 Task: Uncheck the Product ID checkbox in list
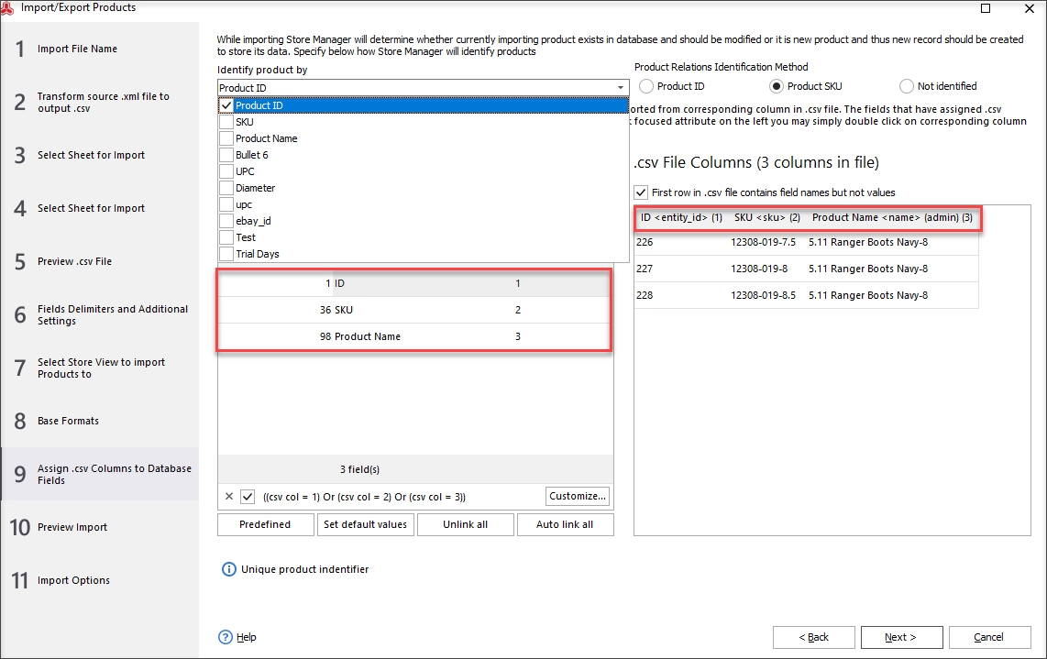[x=226, y=105]
